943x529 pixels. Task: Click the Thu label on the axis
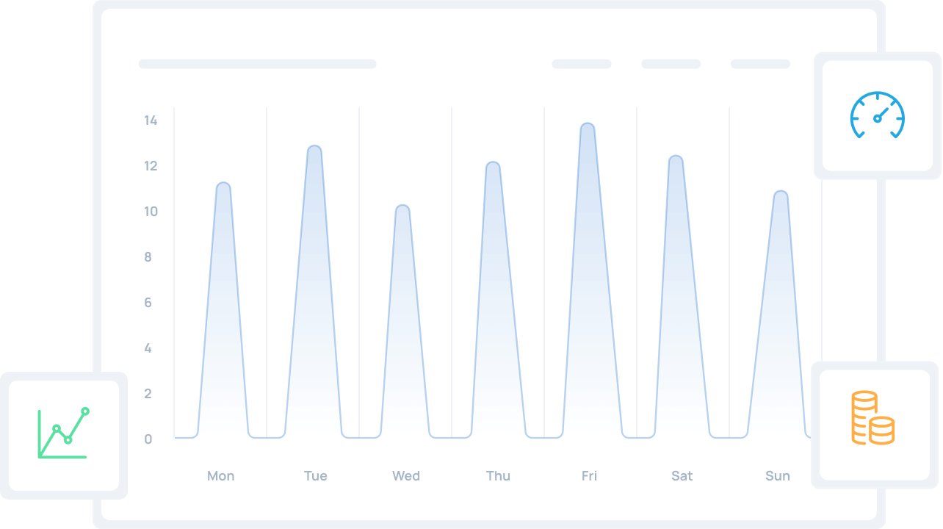click(498, 476)
